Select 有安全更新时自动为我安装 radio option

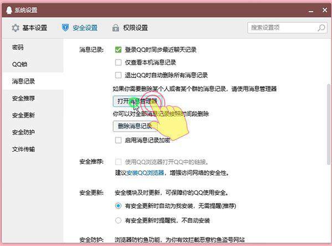tap(118, 206)
